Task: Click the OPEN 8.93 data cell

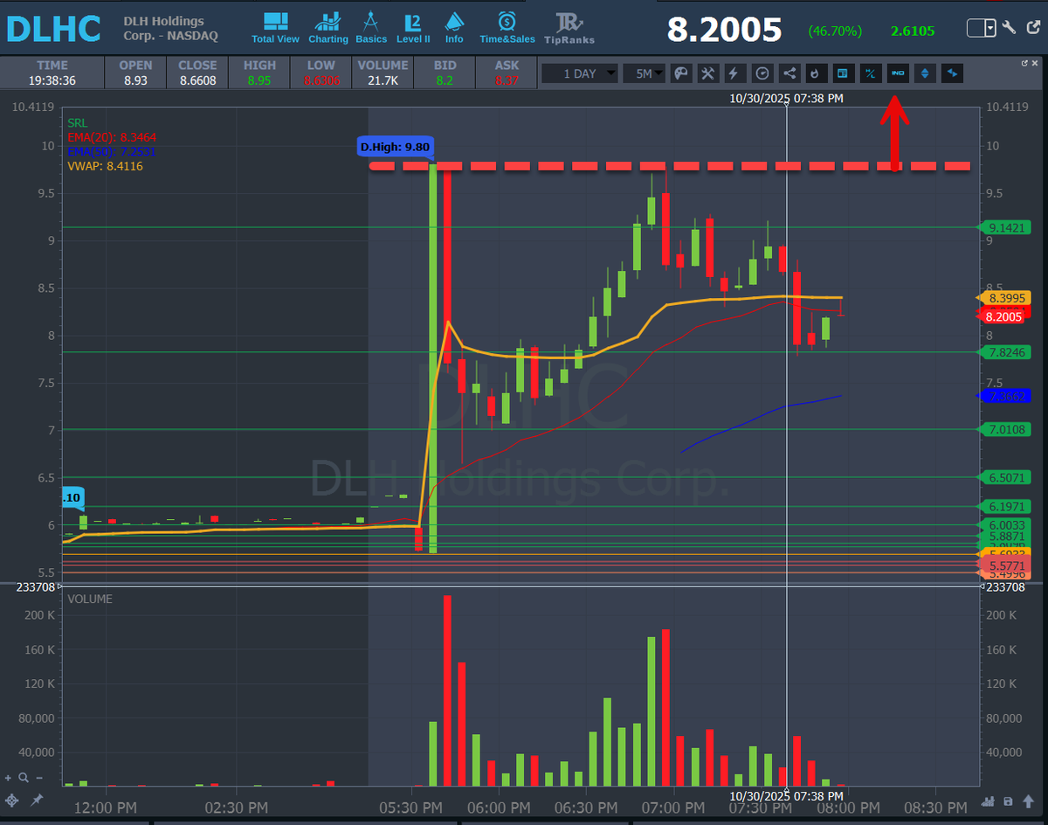Action: pyautogui.click(x=135, y=73)
